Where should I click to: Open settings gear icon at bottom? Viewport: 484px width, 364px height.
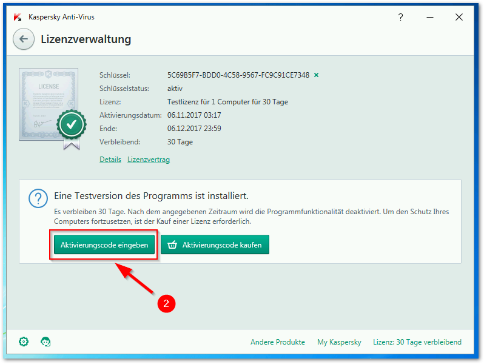24,342
